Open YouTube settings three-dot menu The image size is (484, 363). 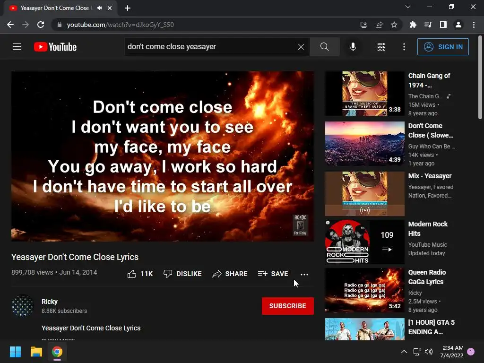coord(404,47)
